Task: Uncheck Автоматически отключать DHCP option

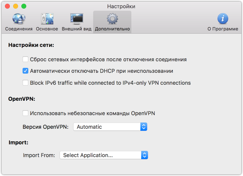Action: pyautogui.click(x=25, y=71)
